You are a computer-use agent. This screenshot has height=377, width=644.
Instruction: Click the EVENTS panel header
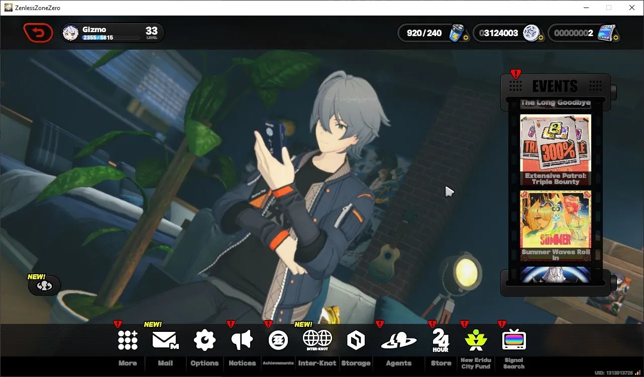556,86
